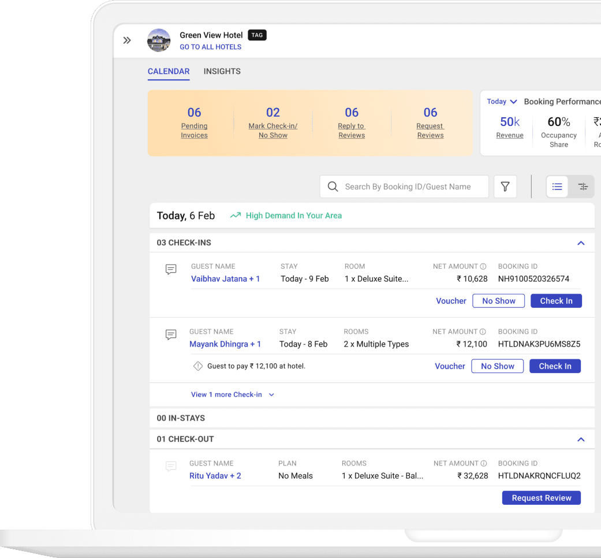Open the filter funnel icon

(x=505, y=187)
